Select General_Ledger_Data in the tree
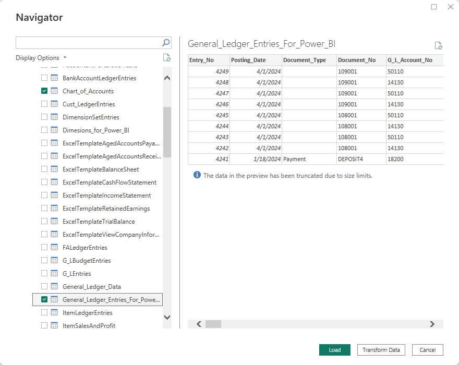This screenshot has height=365, width=459. coord(91,287)
